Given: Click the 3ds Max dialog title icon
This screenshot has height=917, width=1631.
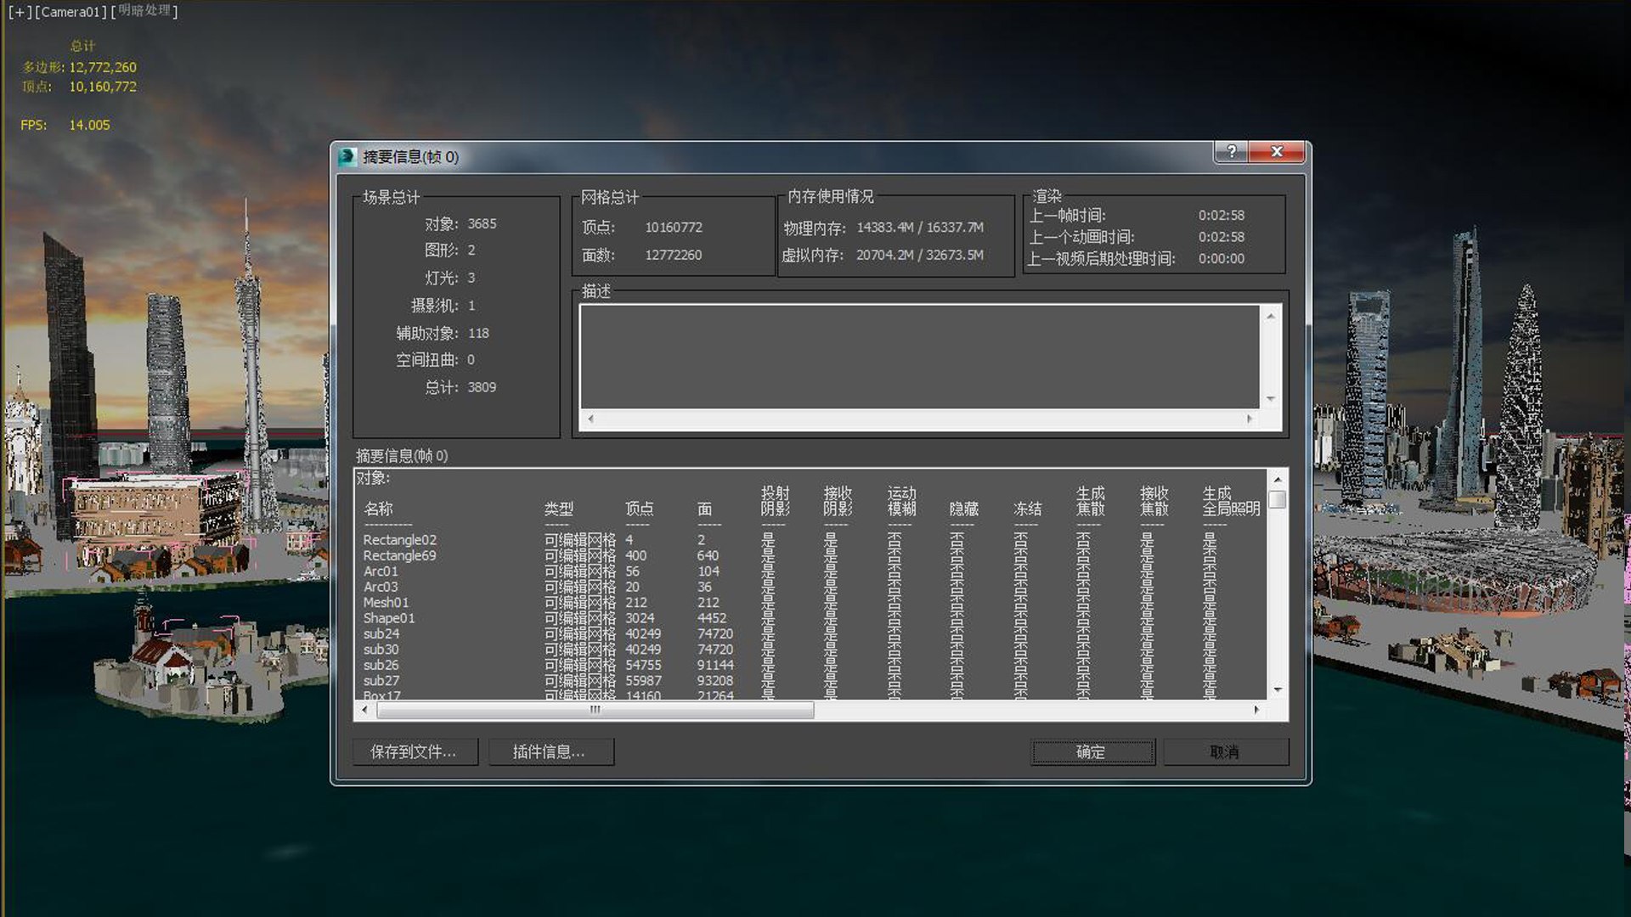Looking at the screenshot, I should point(347,156).
